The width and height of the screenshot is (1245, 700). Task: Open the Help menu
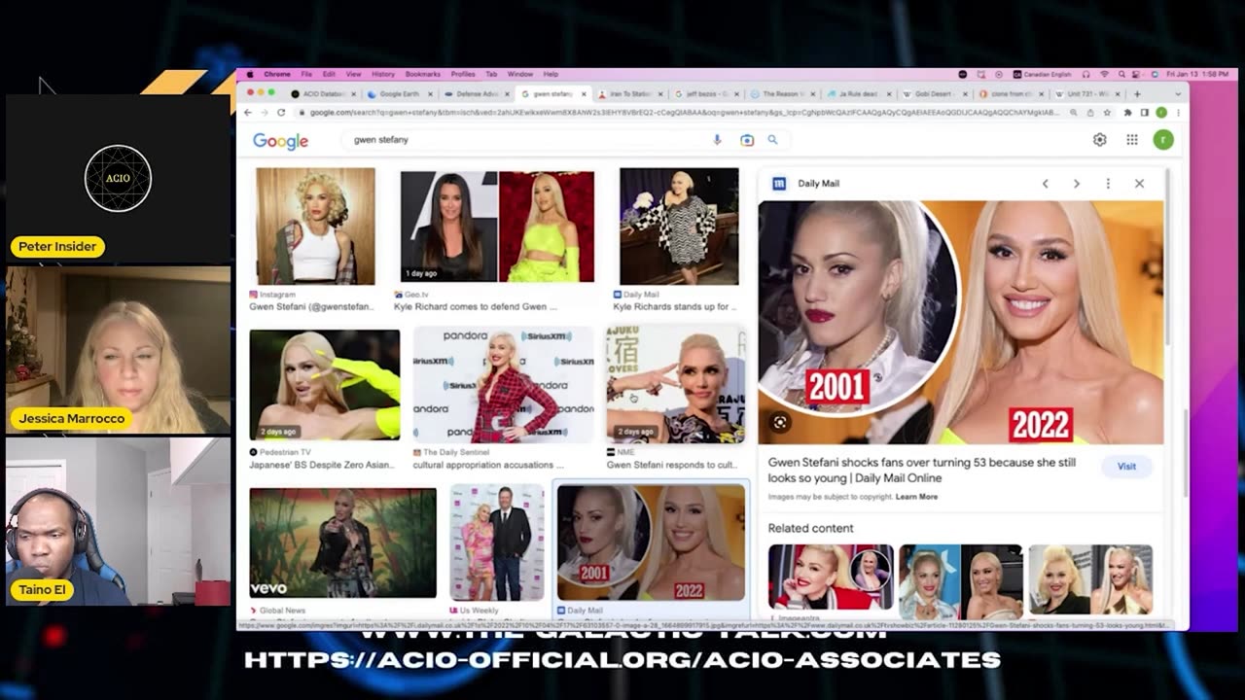pos(551,74)
